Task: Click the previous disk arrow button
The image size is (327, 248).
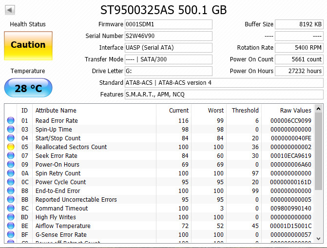Action: coord(10,10)
